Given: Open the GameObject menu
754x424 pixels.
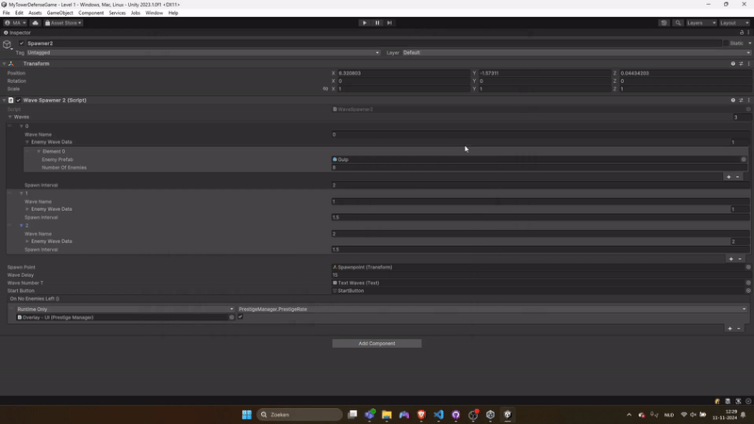Looking at the screenshot, I should coord(60,13).
